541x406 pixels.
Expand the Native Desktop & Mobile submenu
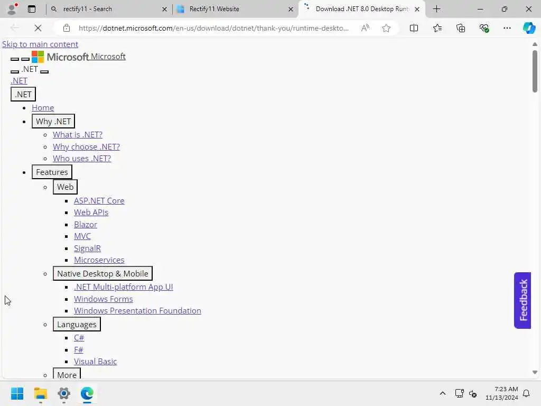102,273
